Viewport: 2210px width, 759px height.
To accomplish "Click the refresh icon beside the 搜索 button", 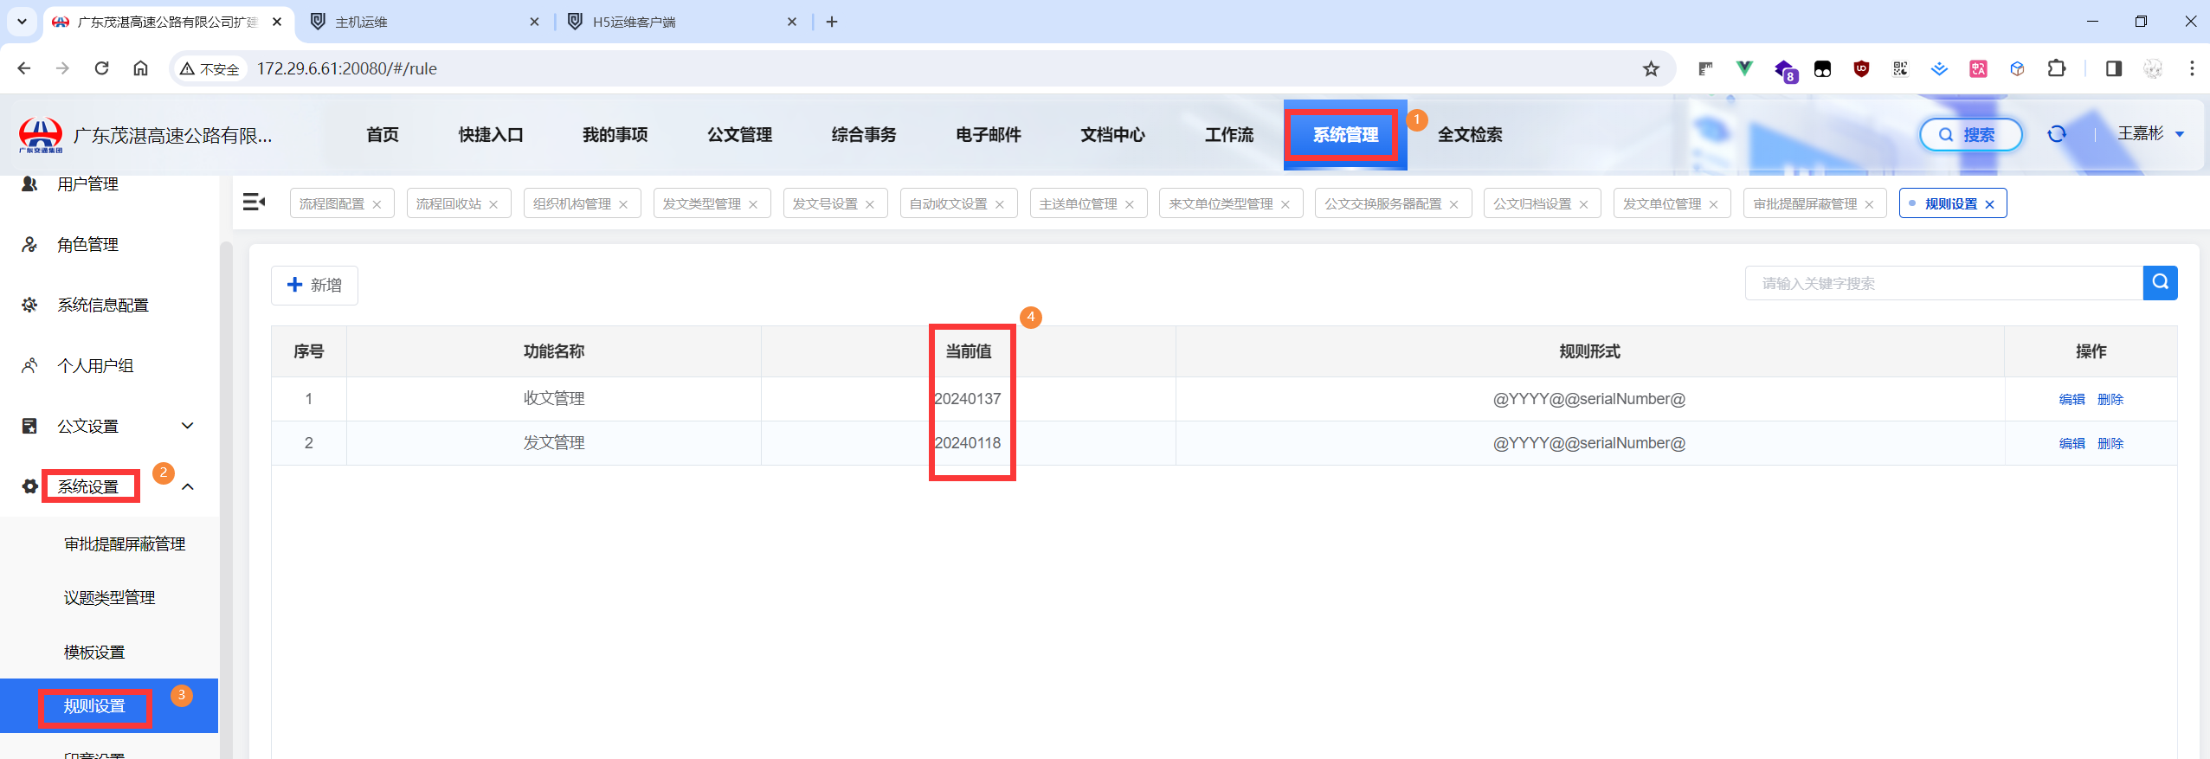I will 2057,134.
